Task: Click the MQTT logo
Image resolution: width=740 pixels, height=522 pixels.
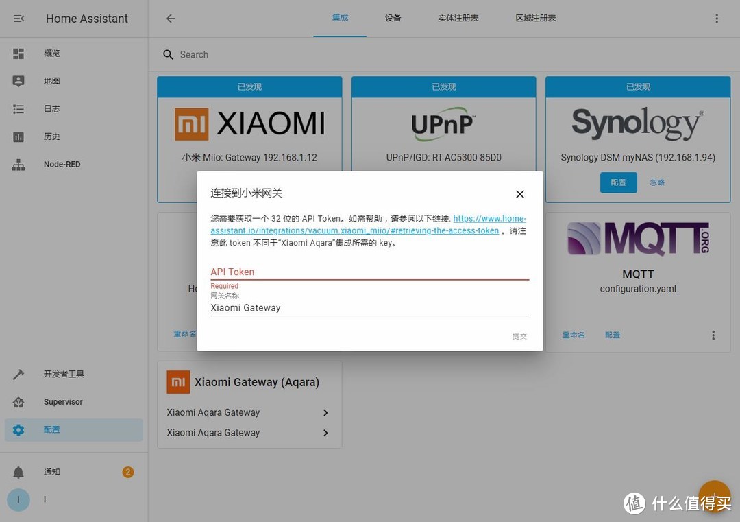Action: point(638,239)
